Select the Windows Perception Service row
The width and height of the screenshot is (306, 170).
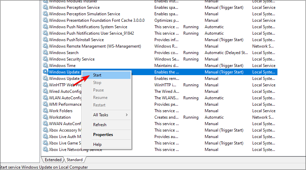point(74,7)
